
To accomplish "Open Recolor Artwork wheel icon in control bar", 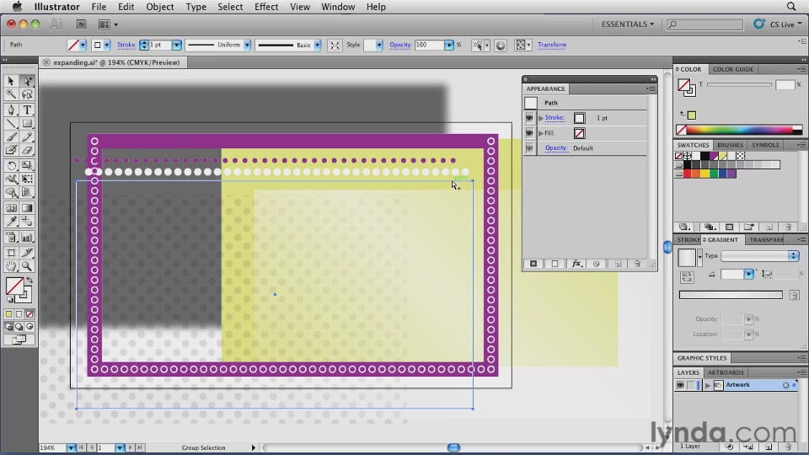I will (x=501, y=45).
